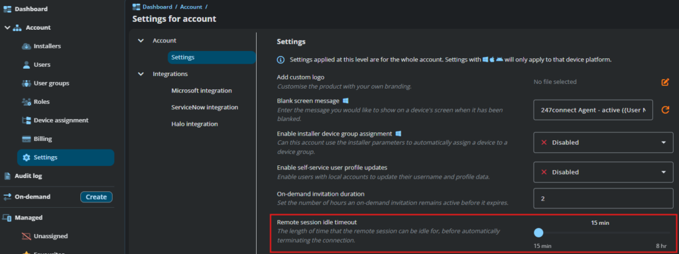Viewport: 679px width, 254px height.
Task: Click the "8 hr" slider maximum label
Action: 661,246
